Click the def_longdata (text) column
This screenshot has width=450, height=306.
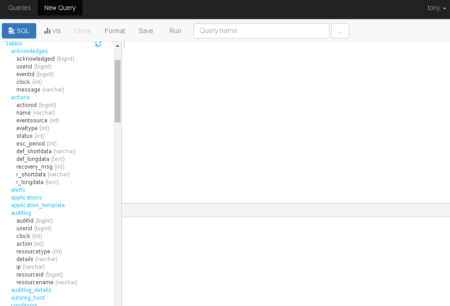click(x=40, y=159)
